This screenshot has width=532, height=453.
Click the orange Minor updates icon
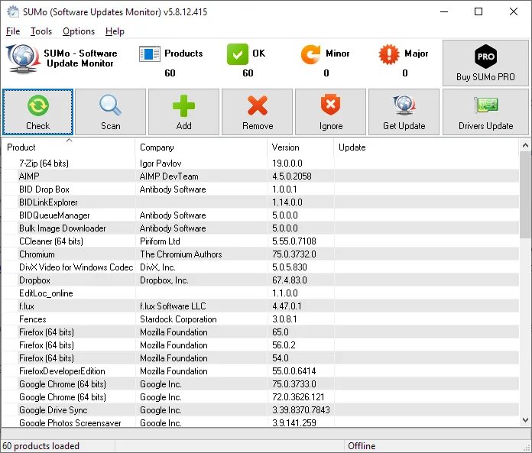pyautogui.click(x=310, y=54)
